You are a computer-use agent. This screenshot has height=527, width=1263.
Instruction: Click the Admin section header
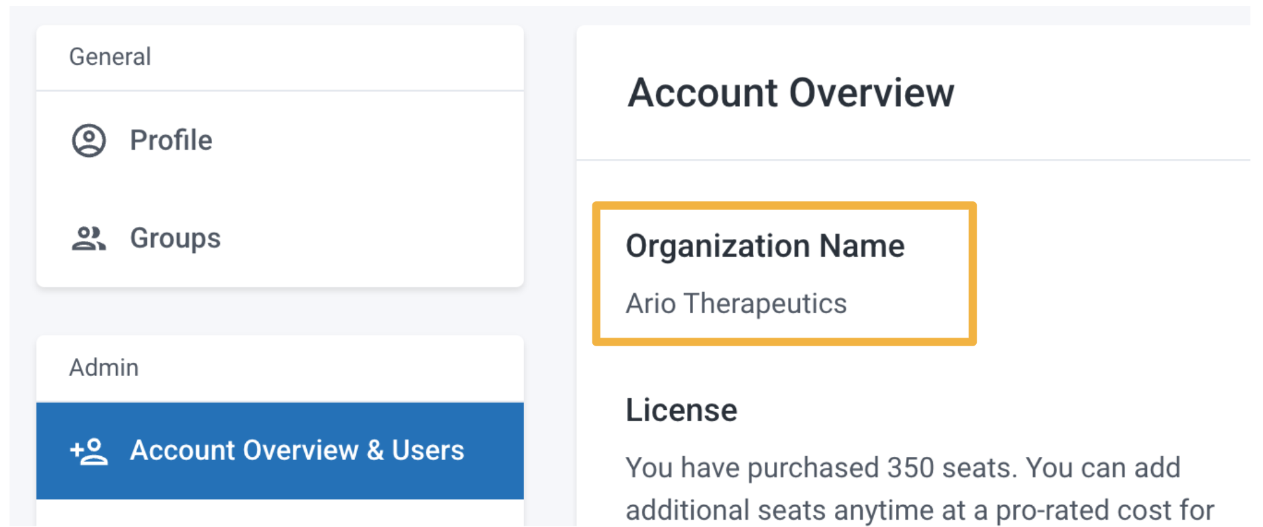(104, 367)
